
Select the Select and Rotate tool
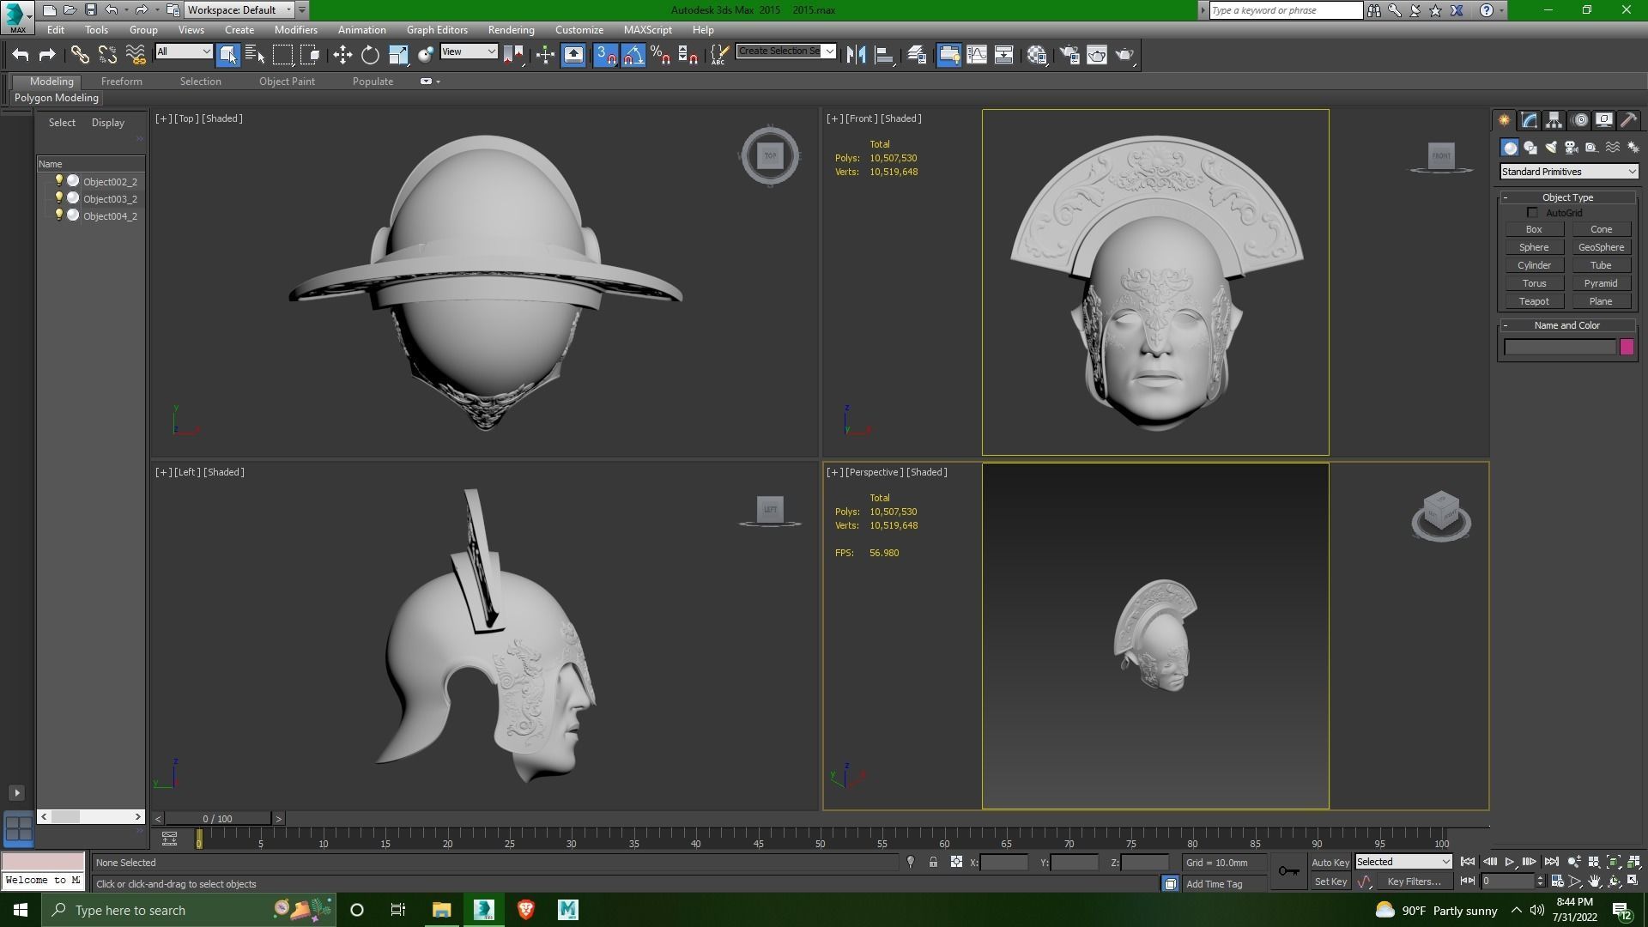(x=370, y=55)
